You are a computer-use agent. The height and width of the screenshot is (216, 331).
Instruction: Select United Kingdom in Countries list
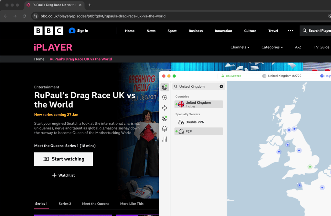click(199, 104)
